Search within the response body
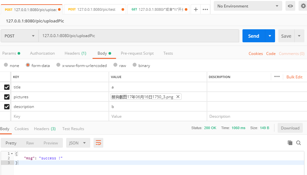The height and width of the screenshot is (175, 307). point(299,143)
